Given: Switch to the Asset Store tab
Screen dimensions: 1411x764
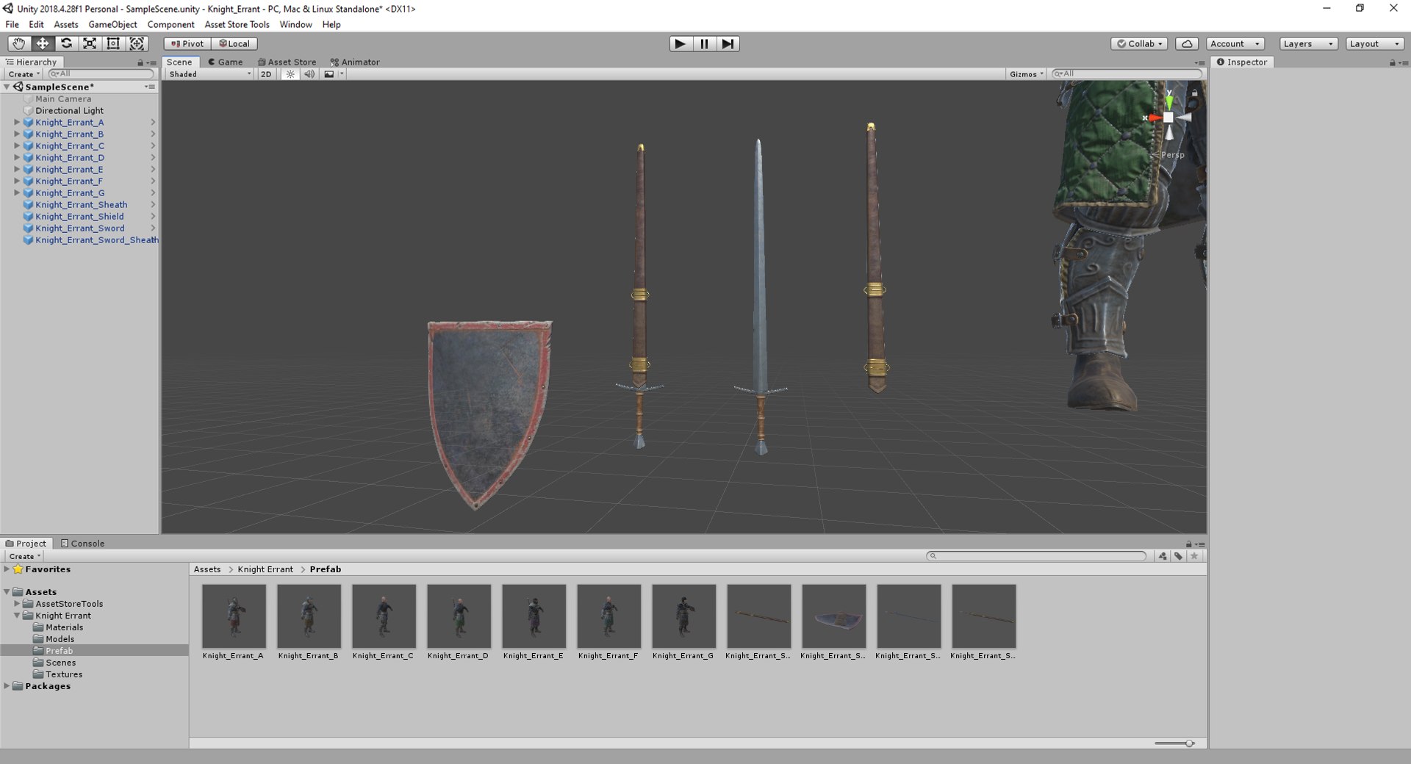Looking at the screenshot, I should tap(287, 62).
